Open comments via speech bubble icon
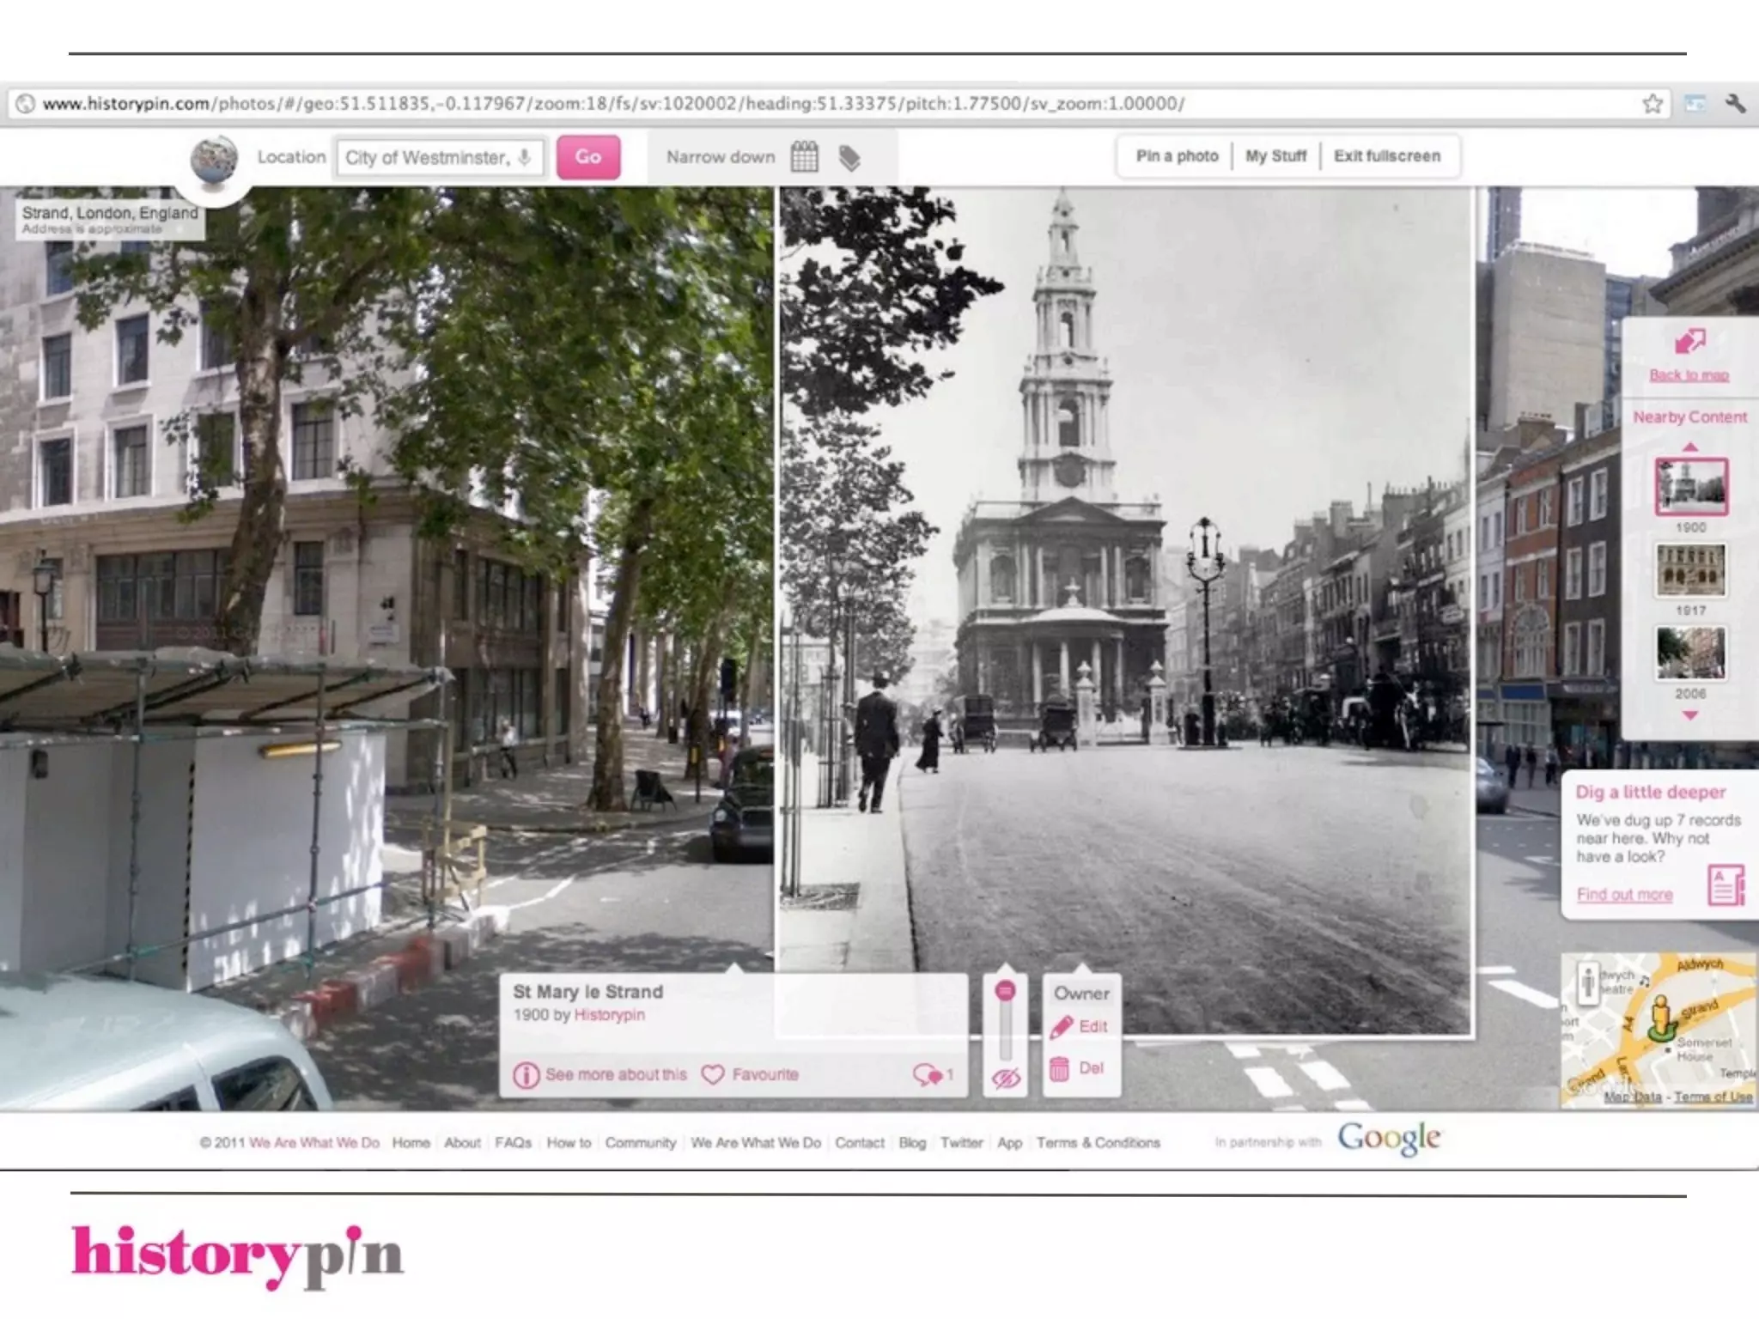This screenshot has width=1759, height=1319. point(928,1075)
